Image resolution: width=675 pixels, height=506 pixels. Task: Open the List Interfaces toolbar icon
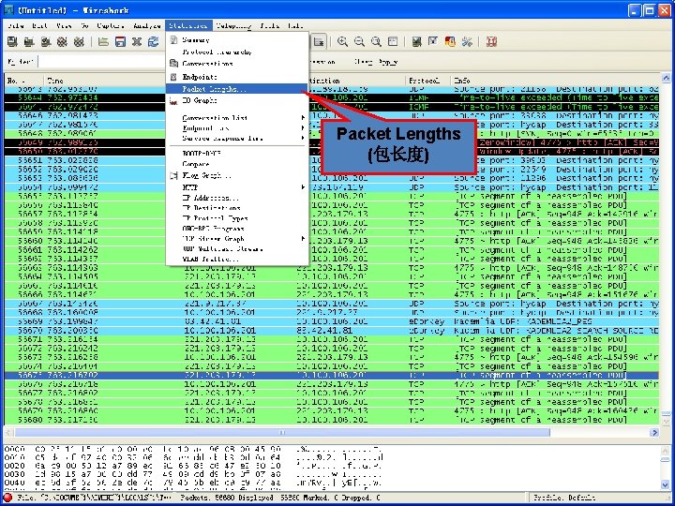tap(12, 42)
